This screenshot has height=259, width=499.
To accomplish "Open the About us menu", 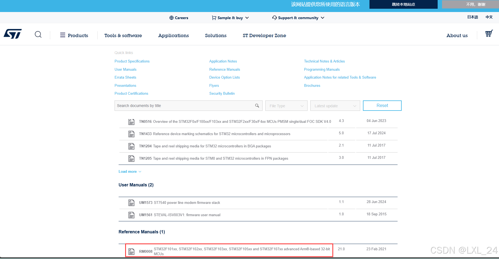I will (457, 35).
